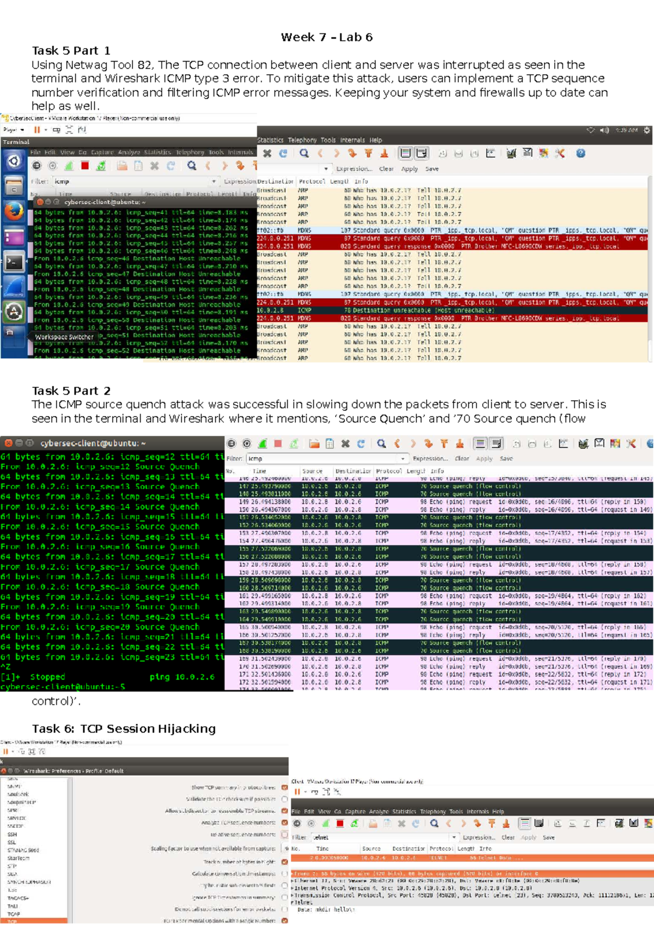Click icmp filter field in Task 5 Part 2 Wireshark
Image resolution: width=654 pixels, height=925 pixels.
coord(327,459)
